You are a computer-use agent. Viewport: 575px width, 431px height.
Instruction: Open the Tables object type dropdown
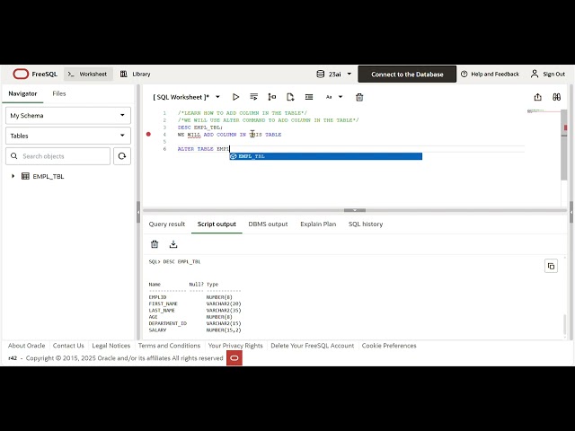tap(68, 136)
